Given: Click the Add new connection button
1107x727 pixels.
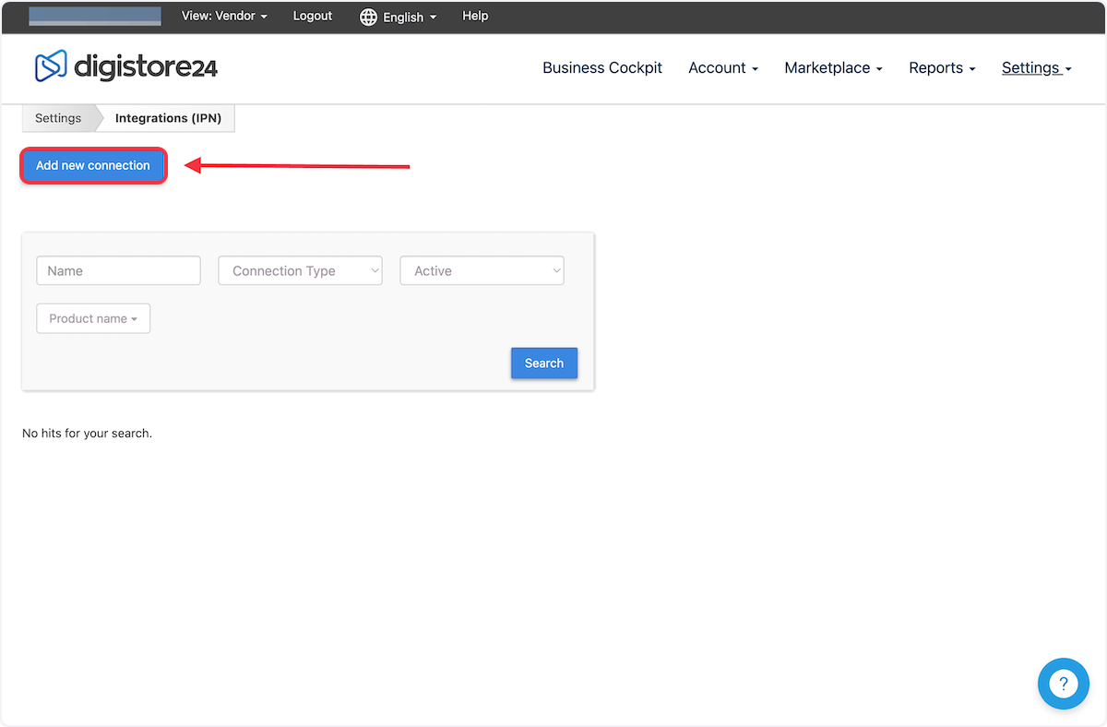Looking at the screenshot, I should [93, 165].
